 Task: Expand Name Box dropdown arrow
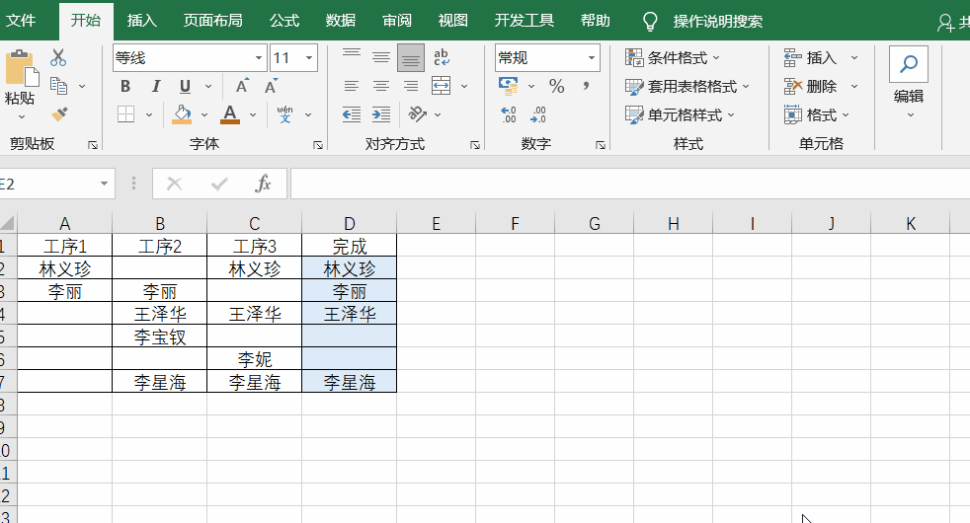104,184
